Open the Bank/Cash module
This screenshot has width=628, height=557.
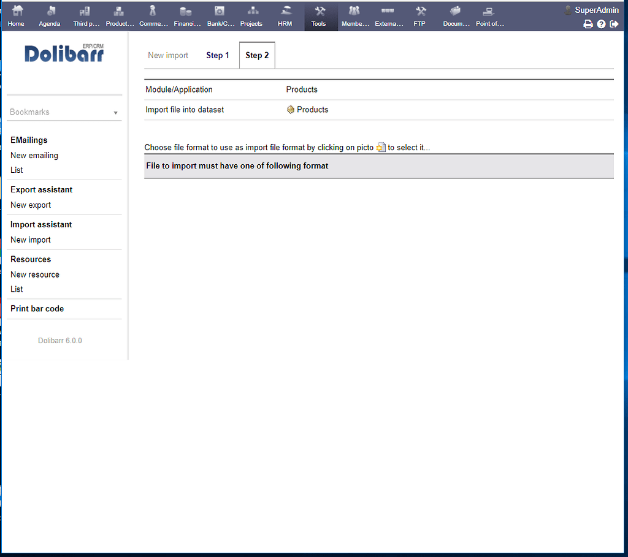pos(220,16)
